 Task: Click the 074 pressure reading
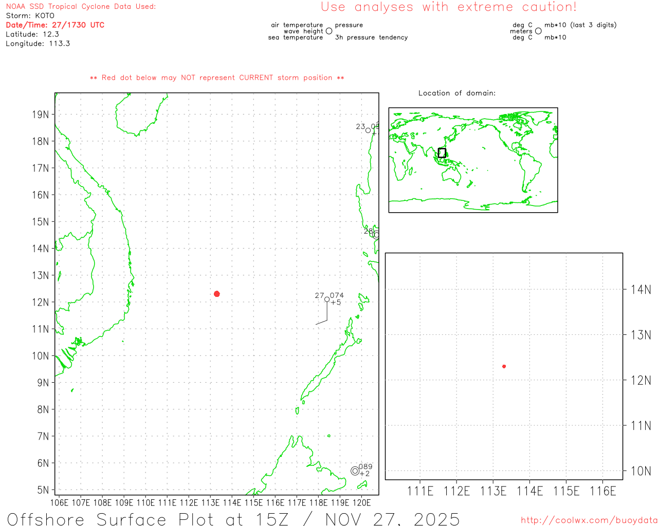337,295
